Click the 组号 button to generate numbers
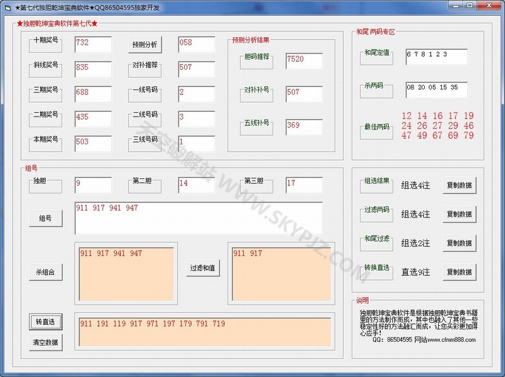 (x=45, y=218)
